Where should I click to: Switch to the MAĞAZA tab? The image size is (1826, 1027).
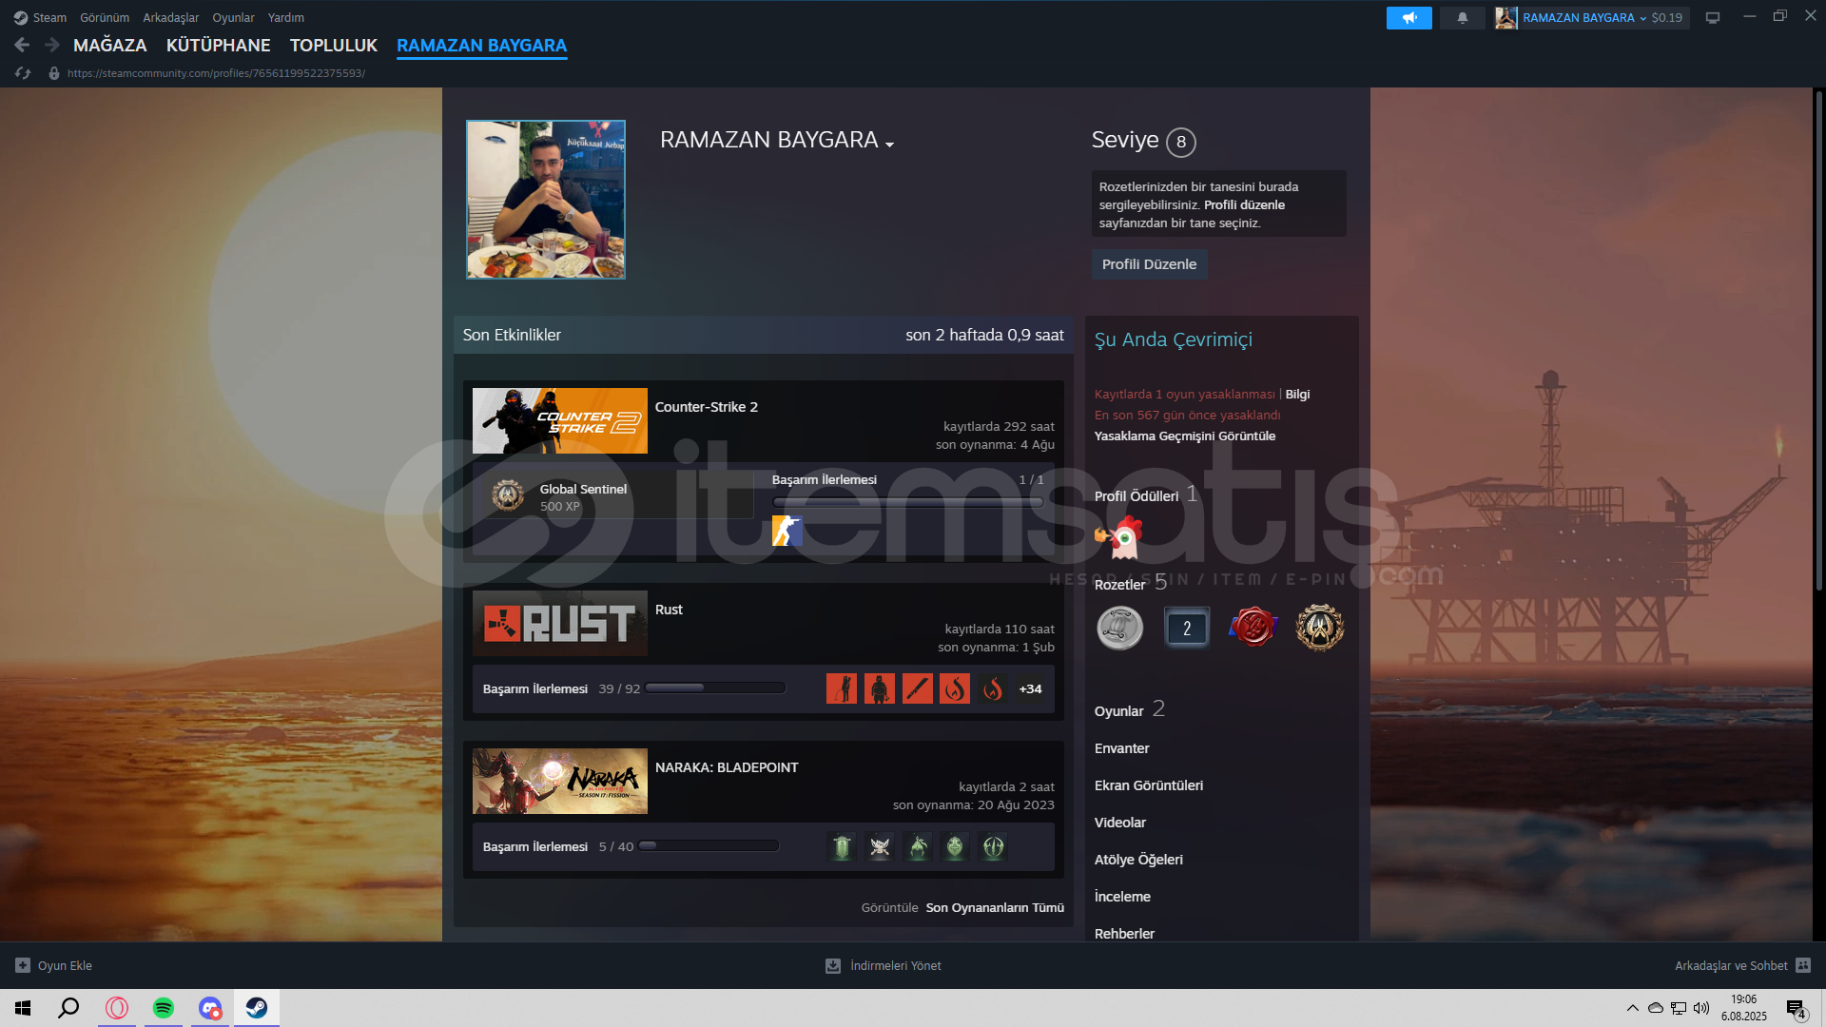click(110, 45)
